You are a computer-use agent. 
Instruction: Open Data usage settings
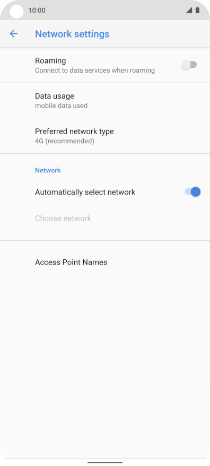pyautogui.click(x=105, y=100)
